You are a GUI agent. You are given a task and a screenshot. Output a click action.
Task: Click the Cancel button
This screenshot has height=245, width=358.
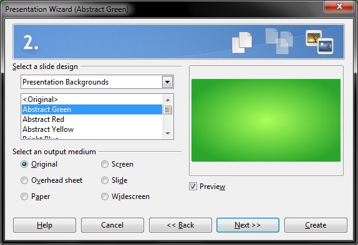(112, 225)
